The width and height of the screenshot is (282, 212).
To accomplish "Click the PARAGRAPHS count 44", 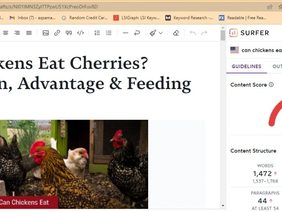I will click(262, 201).
